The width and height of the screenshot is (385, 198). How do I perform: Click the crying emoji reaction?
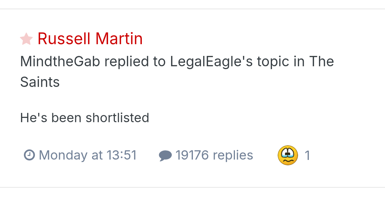[288, 155]
